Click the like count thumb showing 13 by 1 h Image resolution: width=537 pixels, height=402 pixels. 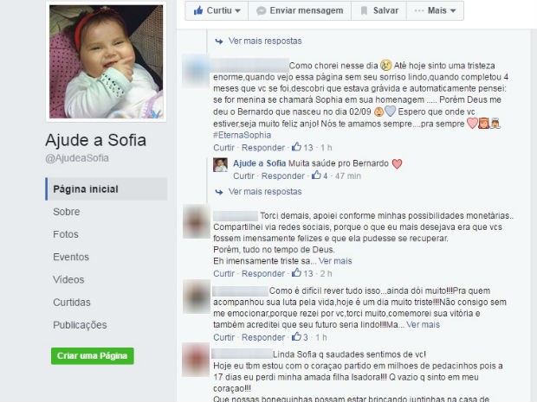(x=296, y=147)
